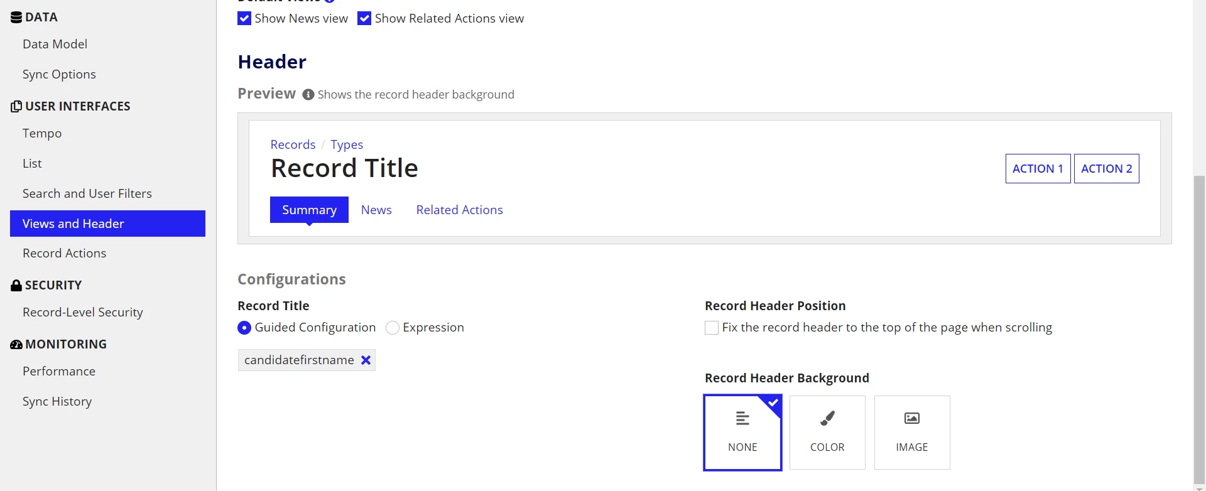Select the Expression radio button
The height and width of the screenshot is (491, 1206).
point(393,328)
